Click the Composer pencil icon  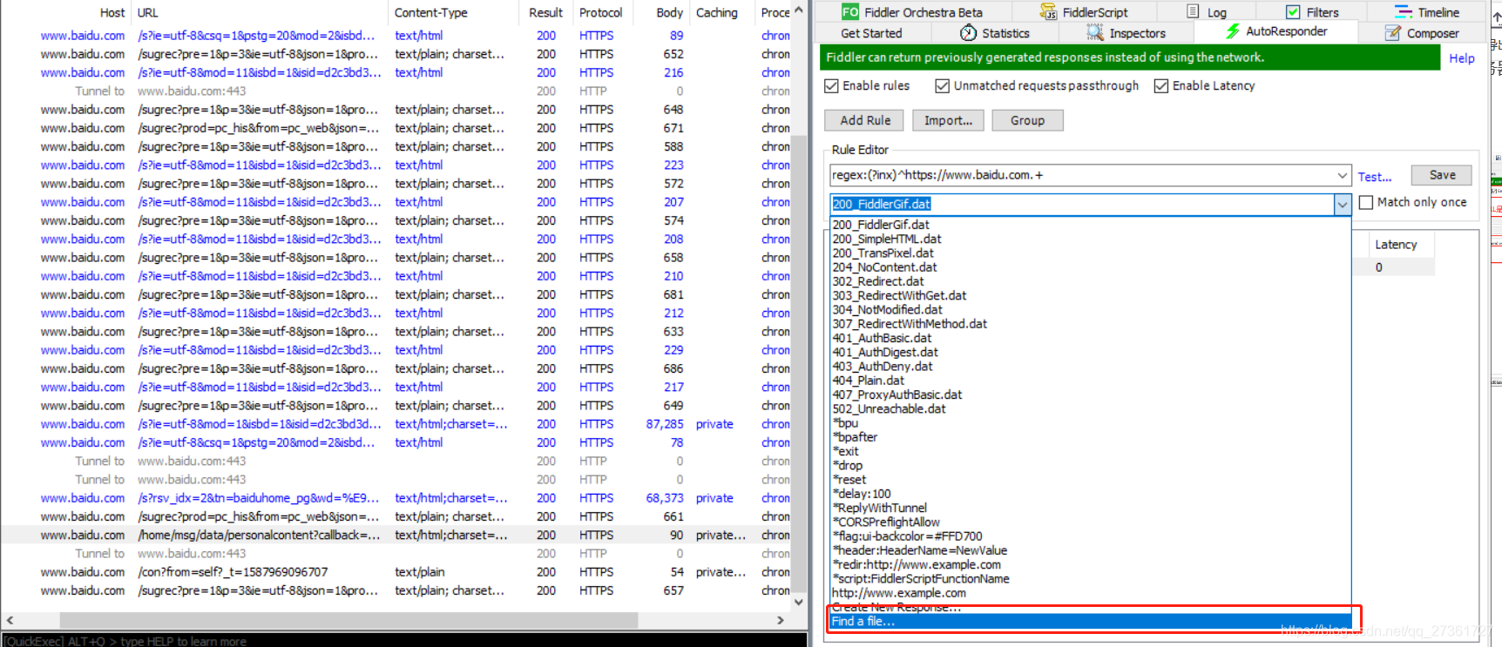pyautogui.click(x=1393, y=33)
